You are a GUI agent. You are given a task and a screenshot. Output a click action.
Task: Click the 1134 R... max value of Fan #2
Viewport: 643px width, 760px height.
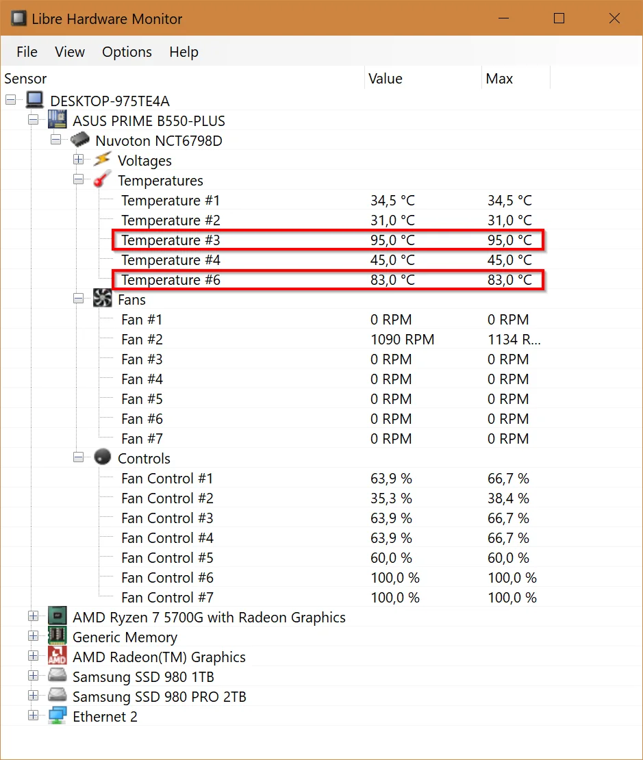point(514,340)
